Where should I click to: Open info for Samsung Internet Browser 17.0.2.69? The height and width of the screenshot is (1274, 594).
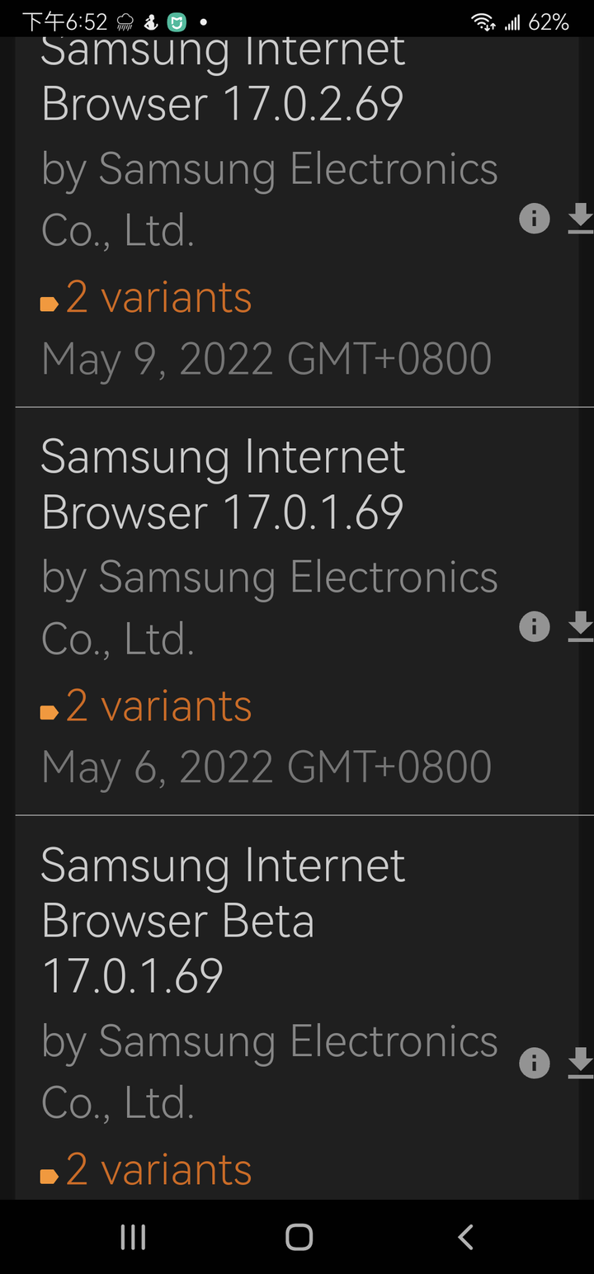click(535, 219)
